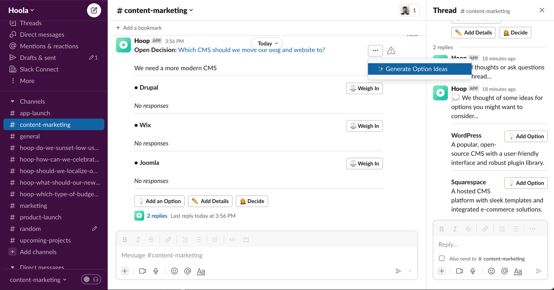The width and height of the screenshot is (554, 290).
Task: Toggle bold formatting in main message composer
Action: pos(125,240)
